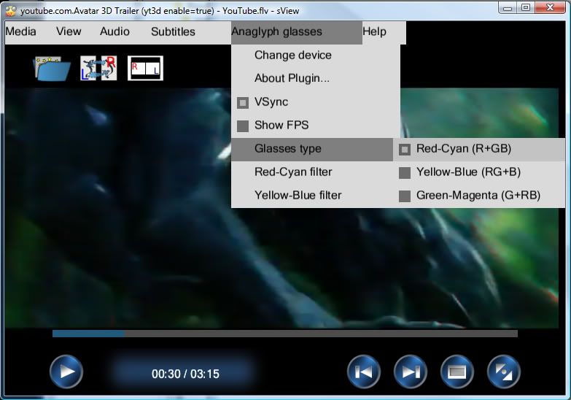Minimize the sView window
571x400 pixels.
(x=508, y=7)
